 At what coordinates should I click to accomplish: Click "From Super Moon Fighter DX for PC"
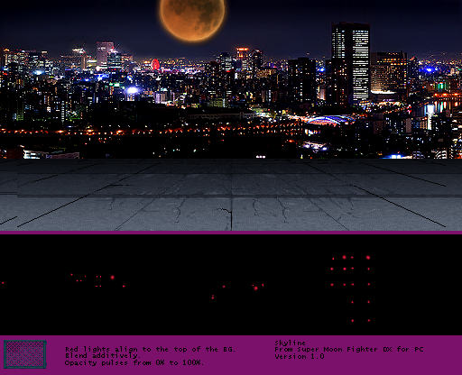[349, 349]
